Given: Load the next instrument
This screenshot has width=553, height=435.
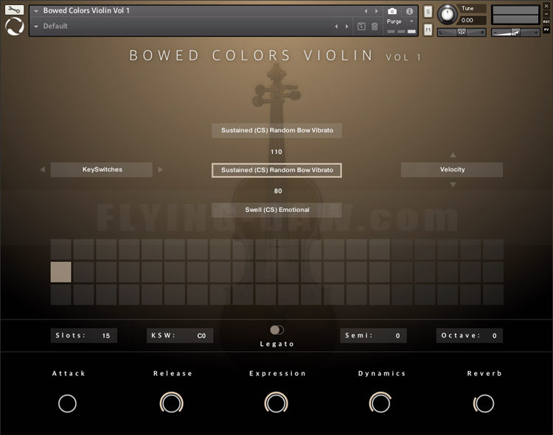Looking at the screenshot, I should point(376,11).
